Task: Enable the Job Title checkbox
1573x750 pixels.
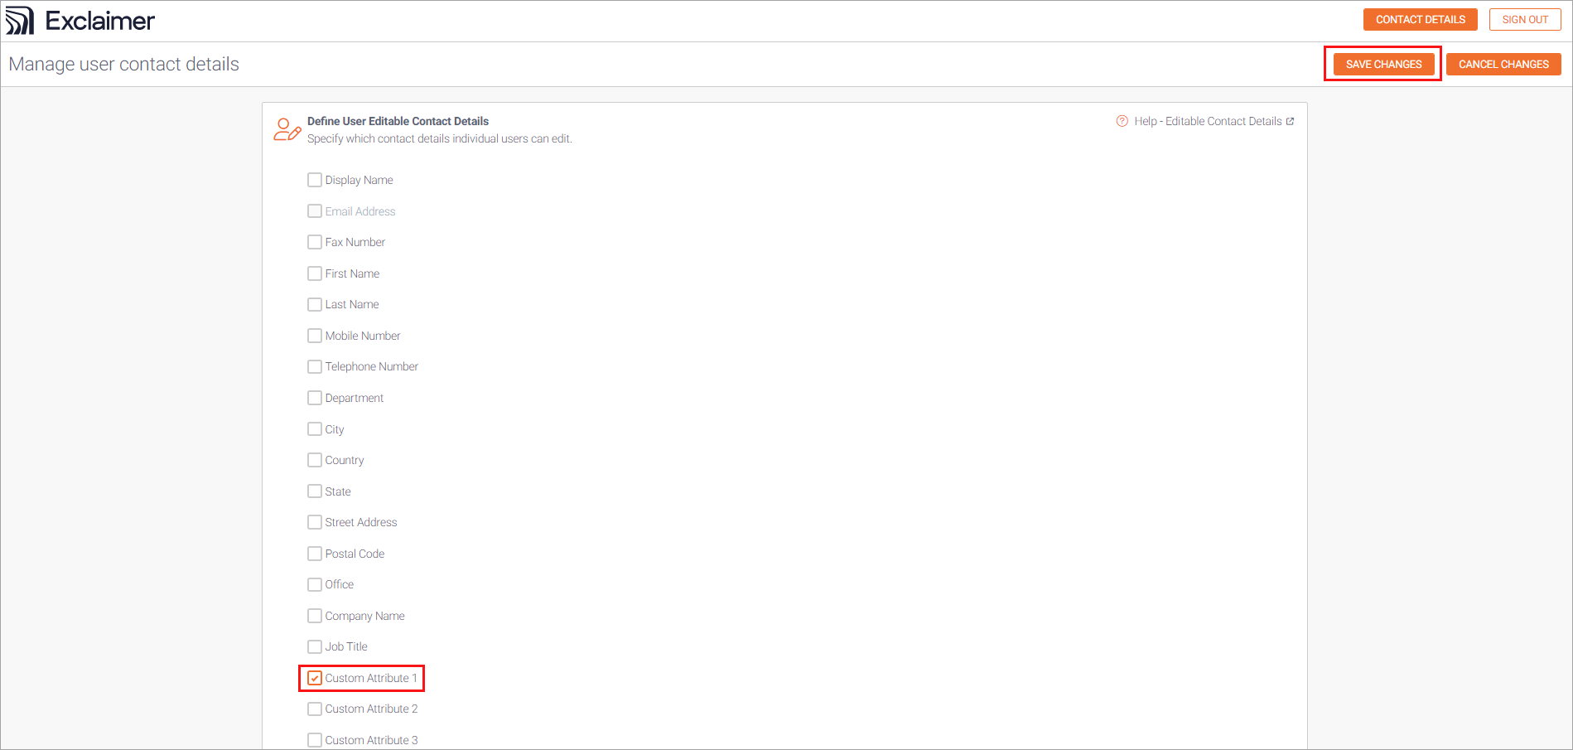Action: click(x=315, y=646)
